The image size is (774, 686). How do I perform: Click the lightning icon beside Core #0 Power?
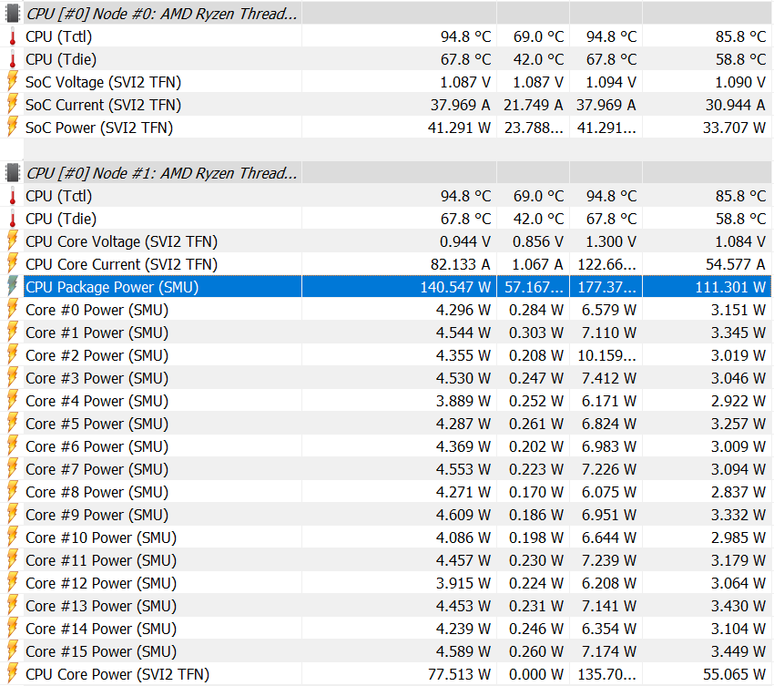pyautogui.click(x=13, y=310)
